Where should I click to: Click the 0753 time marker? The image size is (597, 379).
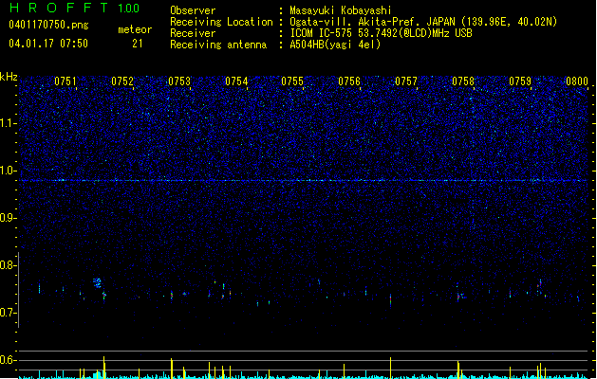tap(179, 81)
